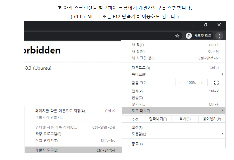Click the bookmark star icon
Image resolution: width=234 pixels, height=160 pixels.
tap(177, 36)
